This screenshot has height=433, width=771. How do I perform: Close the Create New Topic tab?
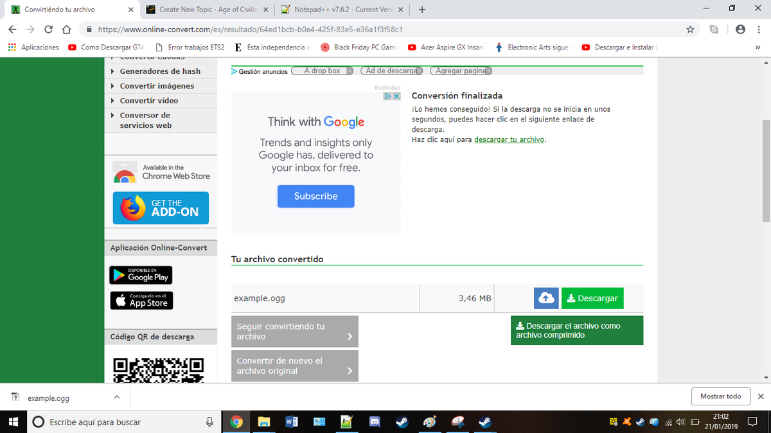click(x=266, y=10)
